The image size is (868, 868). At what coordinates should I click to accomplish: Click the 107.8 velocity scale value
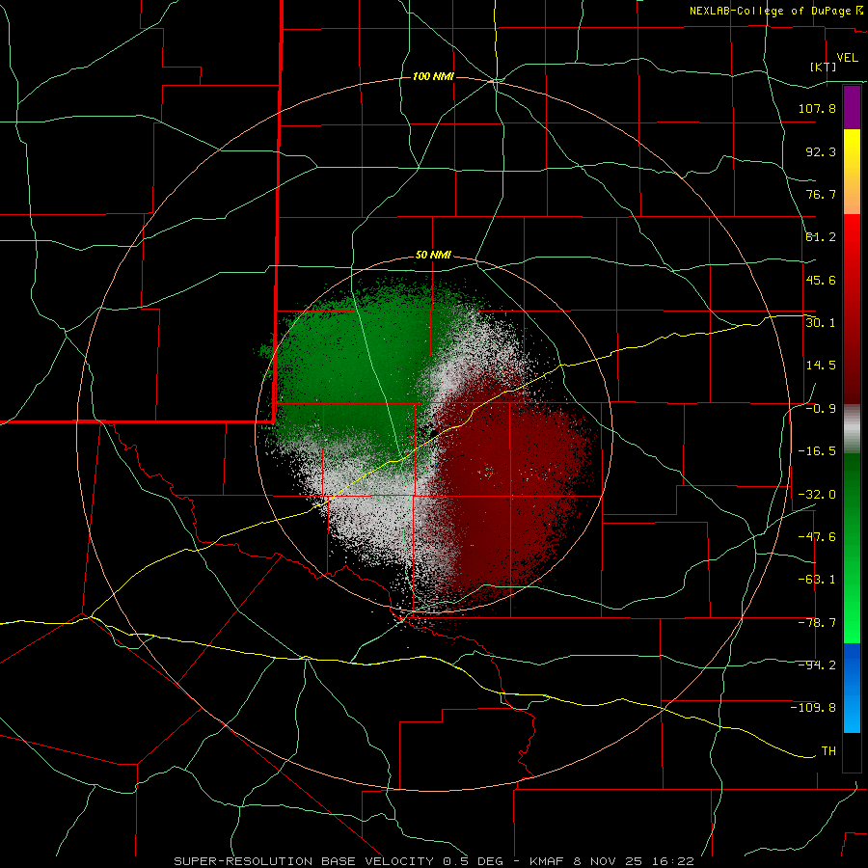point(817,108)
